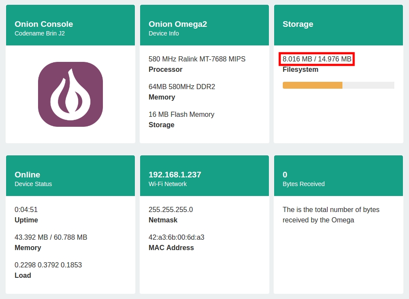Select the 580 MHz Ralink MT-7688 MIPS text

(197, 59)
